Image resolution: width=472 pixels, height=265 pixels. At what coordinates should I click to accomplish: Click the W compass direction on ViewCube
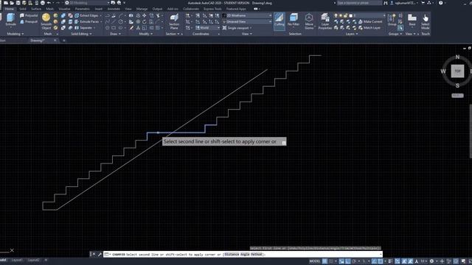point(443,71)
